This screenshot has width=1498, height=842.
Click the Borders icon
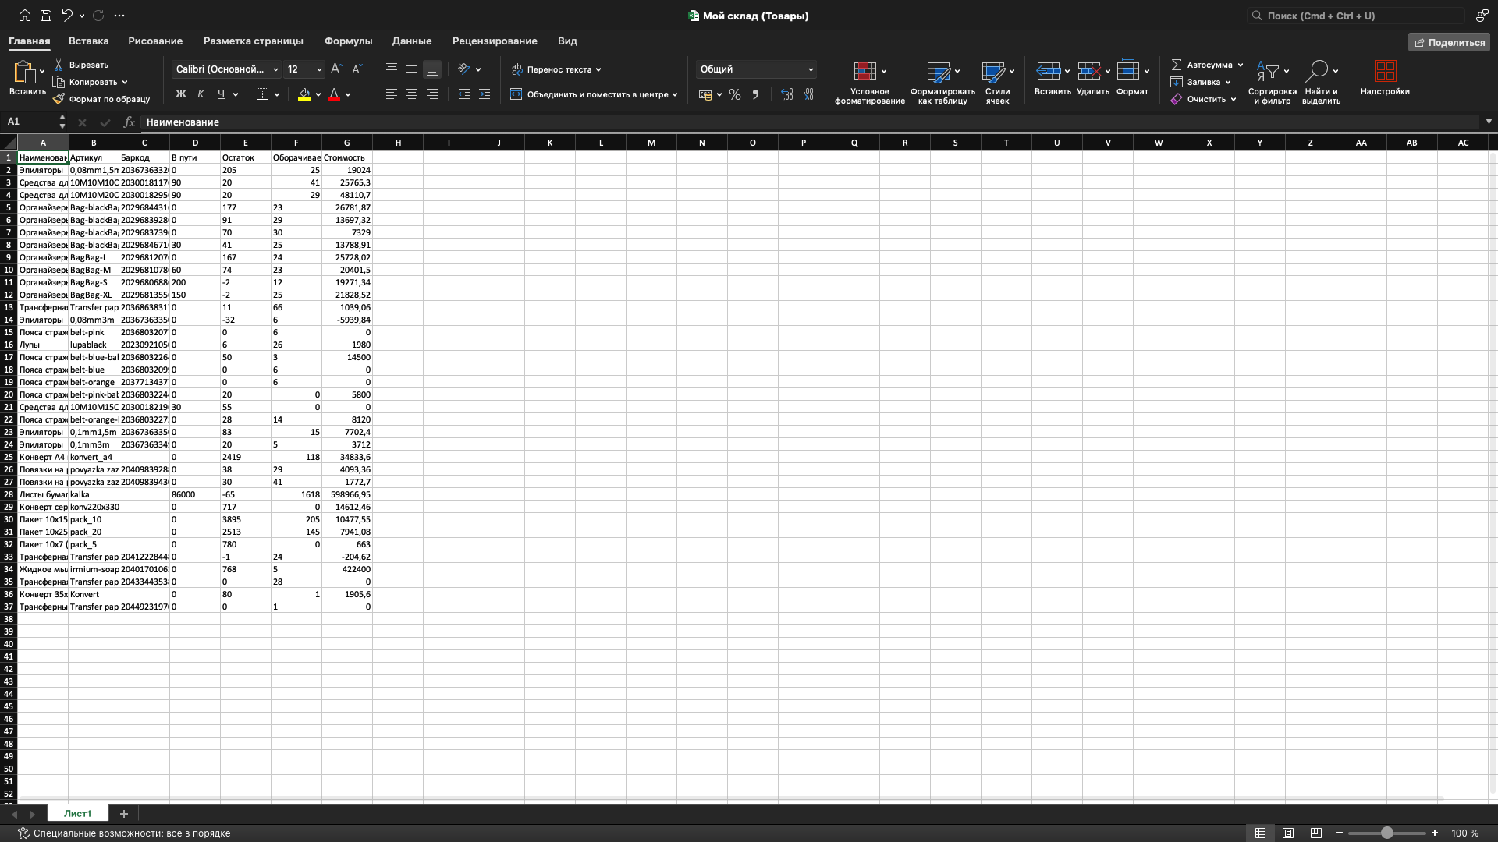pos(263,94)
